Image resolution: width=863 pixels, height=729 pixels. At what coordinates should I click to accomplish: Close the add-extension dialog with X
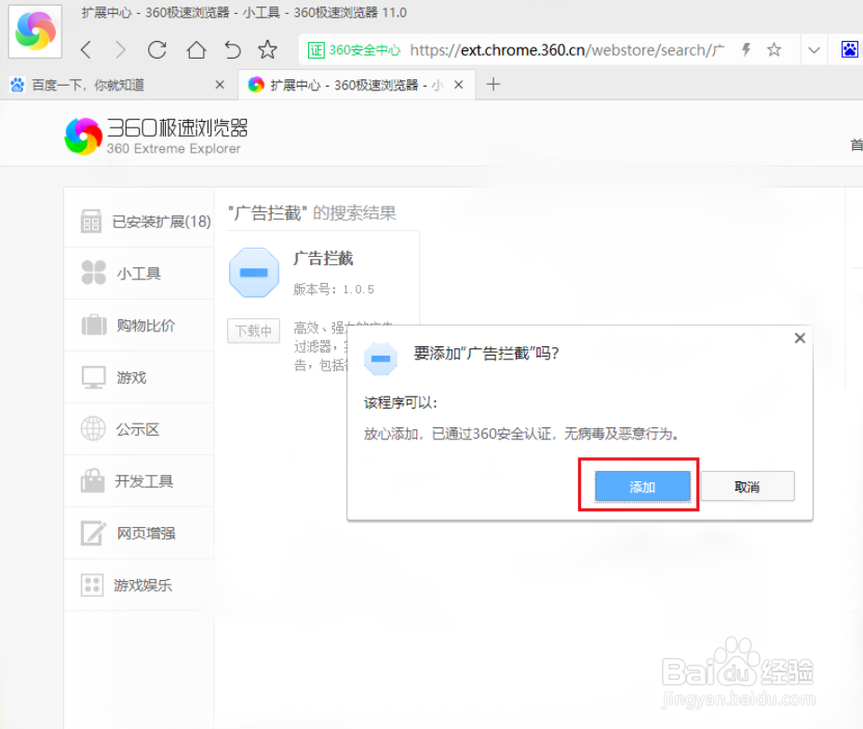pyautogui.click(x=800, y=338)
